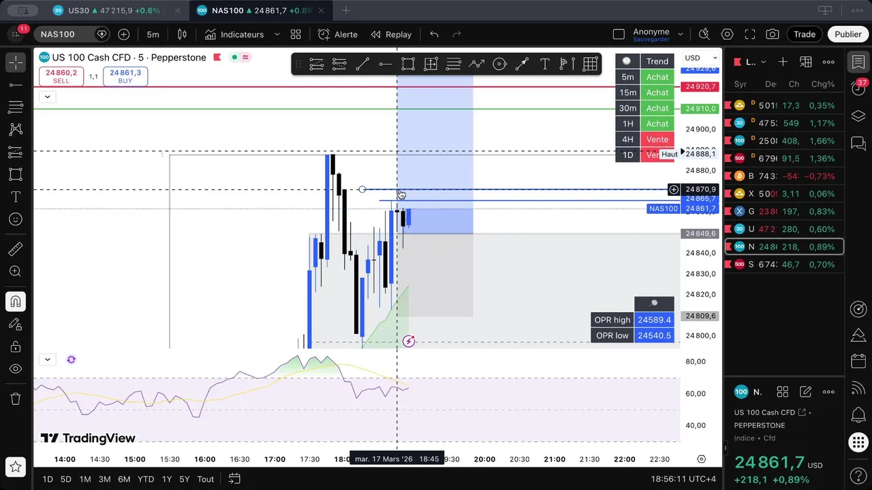Image resolution: width=872 pixels, height=490 pixels.
Task: Open the layout grid templates menu
Action: click(x=296, y=34)
